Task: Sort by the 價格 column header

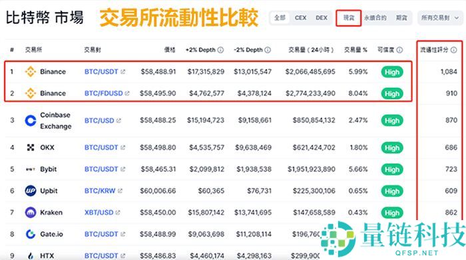Action: [170, 50]
